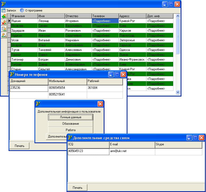Click the delete user icon with red X

pyautogui.click(x=4, y=23)
